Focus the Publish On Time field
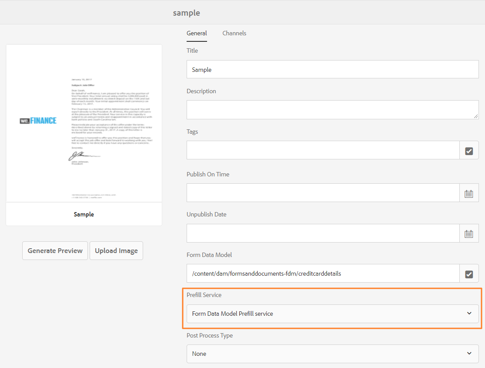 [323, 193]
